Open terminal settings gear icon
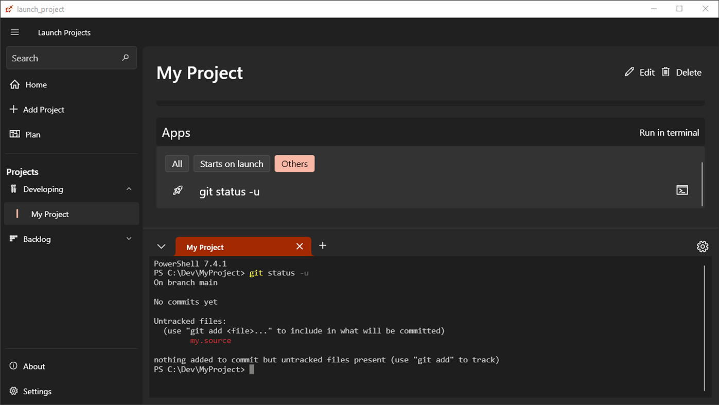 point(702,246)
